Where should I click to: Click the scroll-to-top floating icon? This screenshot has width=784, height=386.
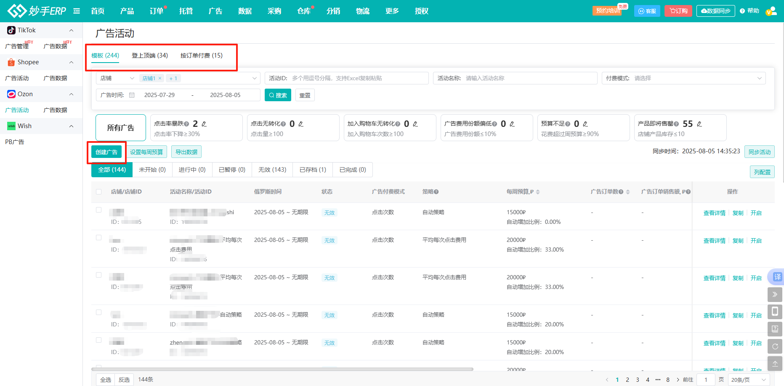pos(775,364)
